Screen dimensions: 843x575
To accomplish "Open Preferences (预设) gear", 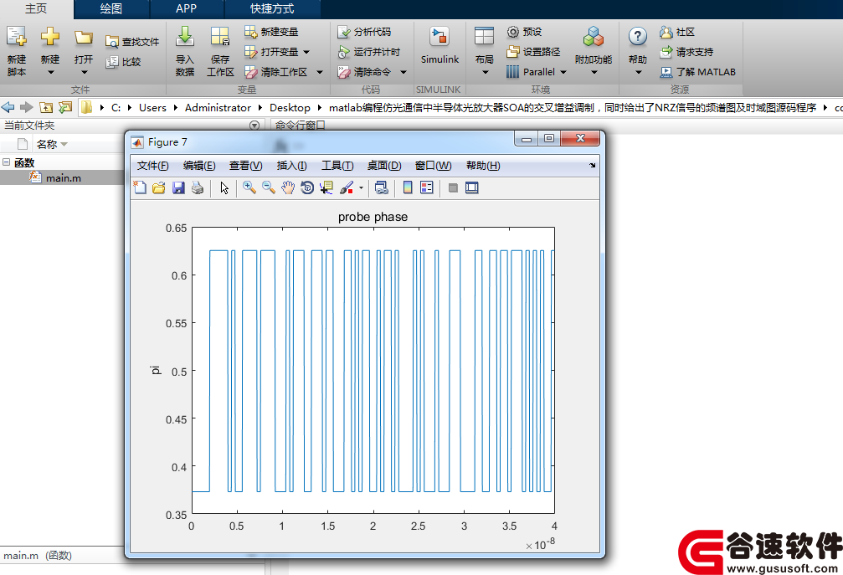I will (524, 32).
